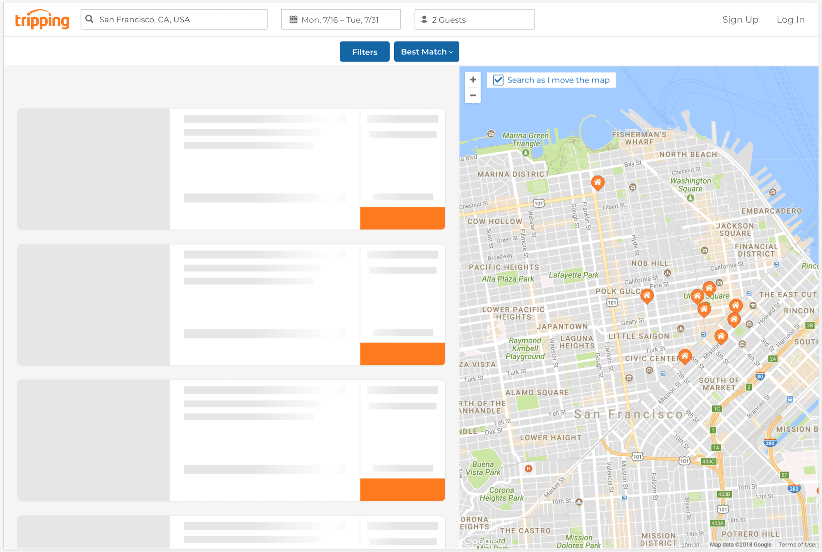The height and width of the screenshot is (552, 822).
Task: Select the rental pin at Civic Center
Action: point(685,356)
